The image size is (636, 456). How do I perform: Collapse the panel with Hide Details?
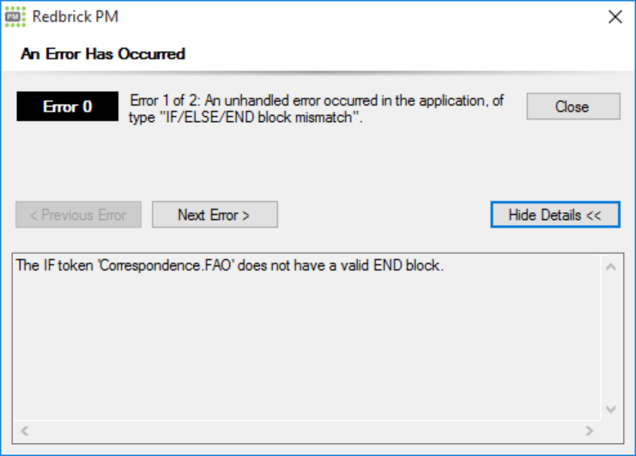click(x=554, y=215)
